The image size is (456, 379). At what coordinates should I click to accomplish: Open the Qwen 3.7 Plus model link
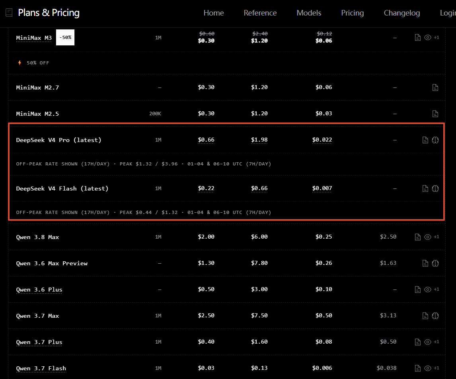point(39,342)
